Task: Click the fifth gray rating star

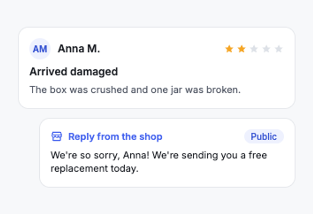Action: [279, 49]
